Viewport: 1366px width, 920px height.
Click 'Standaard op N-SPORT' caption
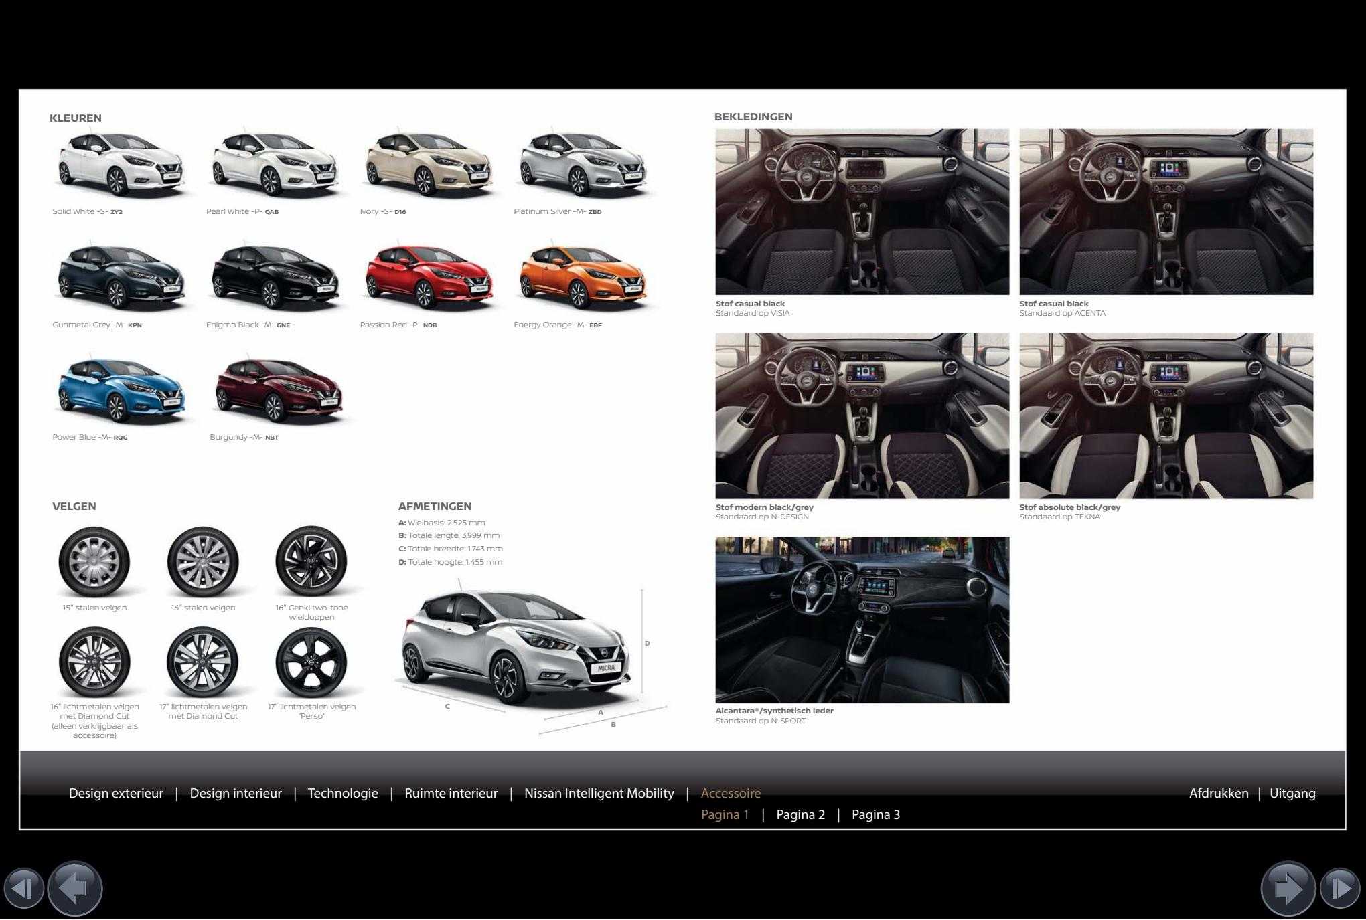click(761, 721)
